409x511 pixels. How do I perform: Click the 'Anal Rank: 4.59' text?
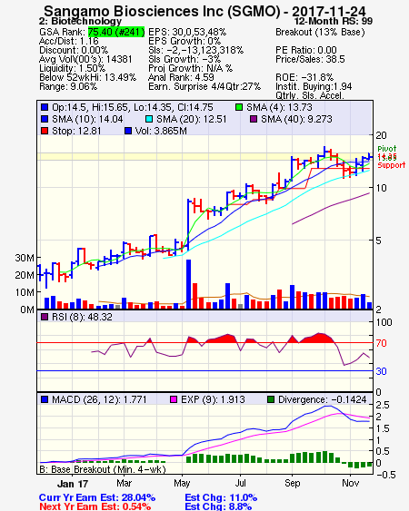[181, 77]
